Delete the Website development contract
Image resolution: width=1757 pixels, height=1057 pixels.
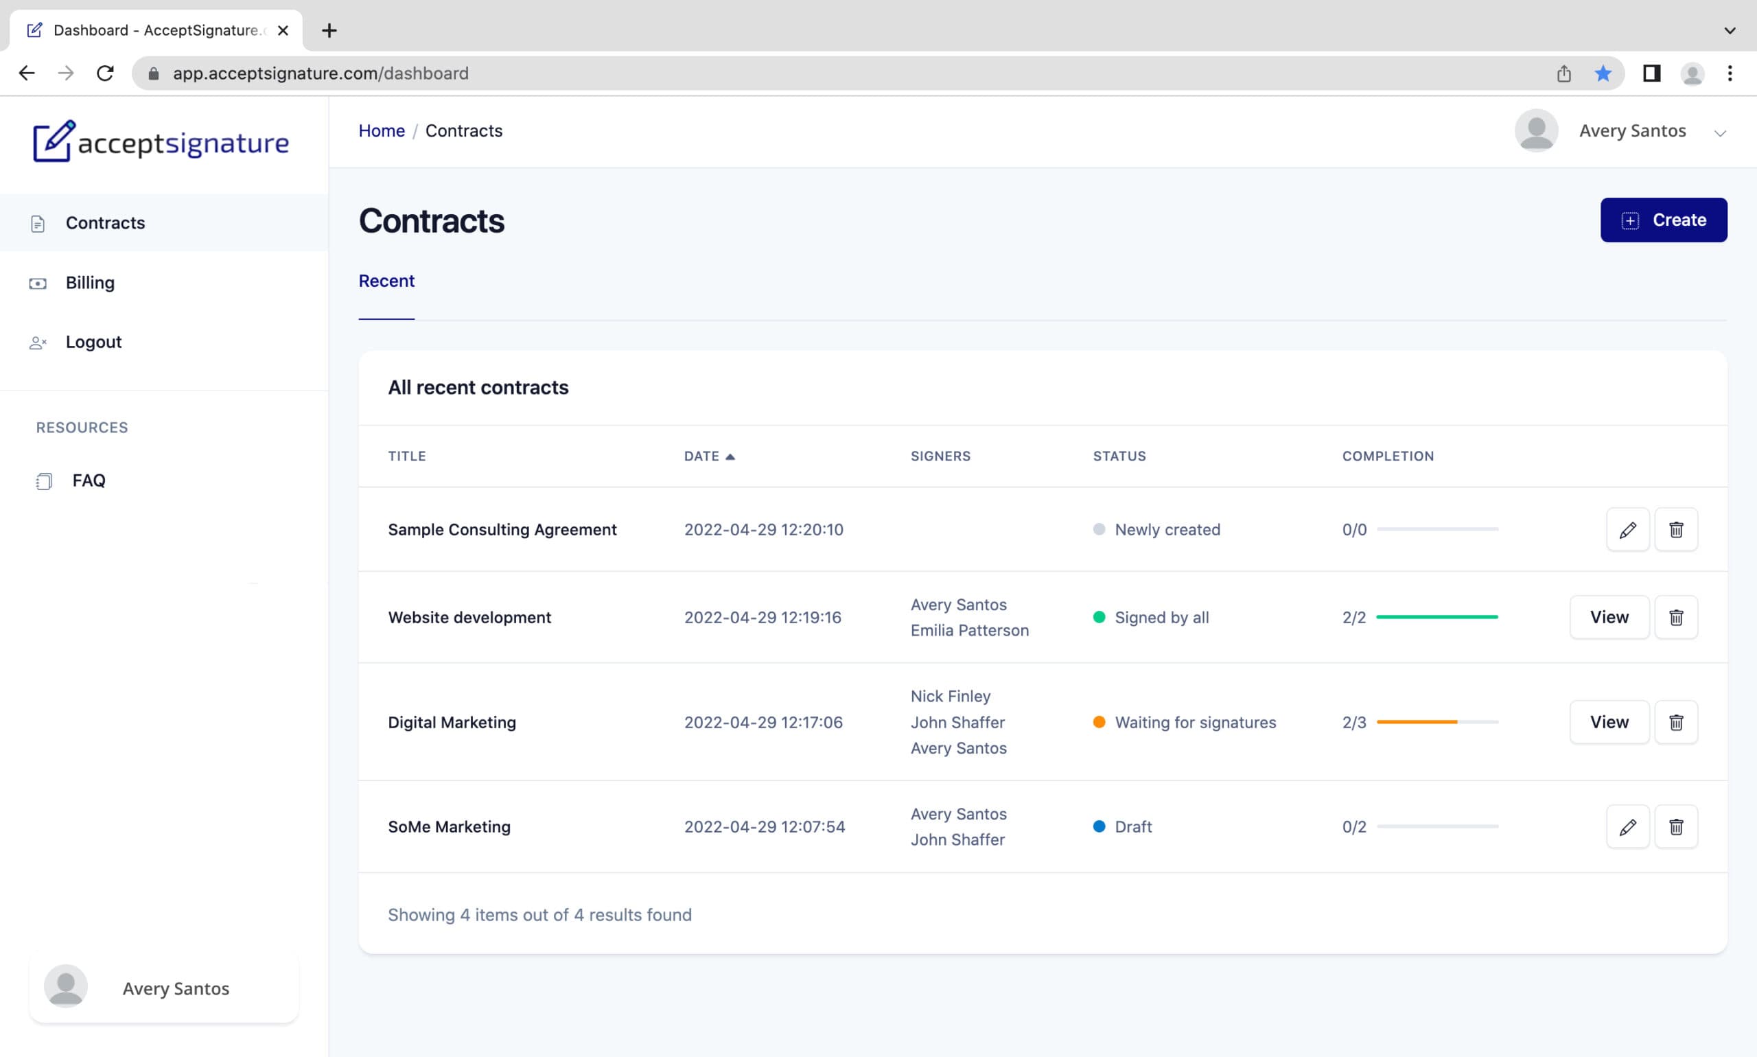[x=1676, y=617]
